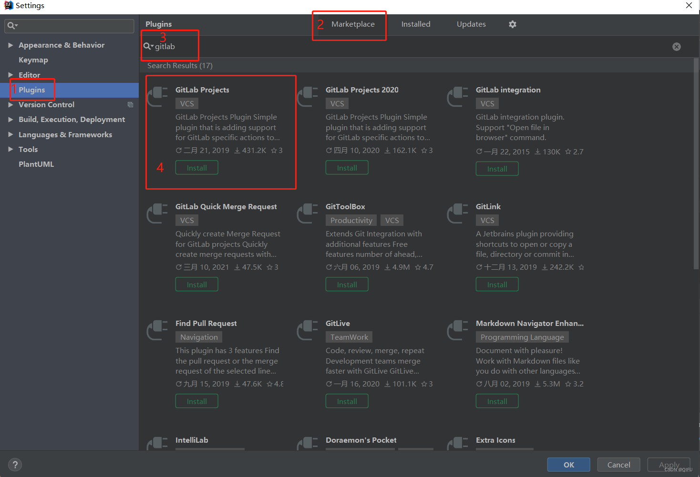Open the help question mark button
700x477 pixels.
pyautogui.click(x=15, y=465)
